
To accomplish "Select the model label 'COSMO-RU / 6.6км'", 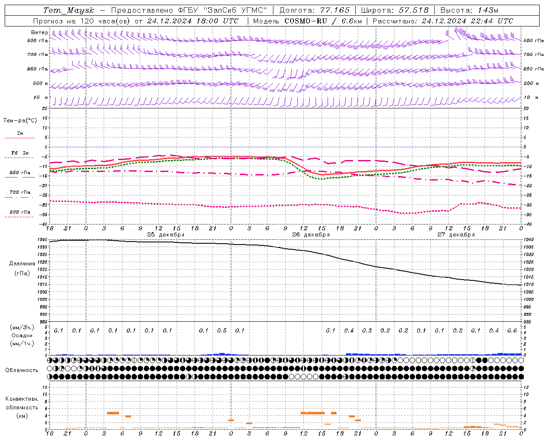I will [x=323, y=21].
